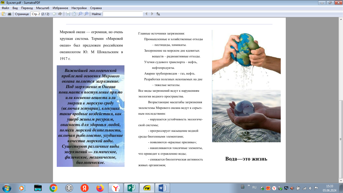Open the Файл menu
Screen dimensions: 343x193
click(x=5, y=8)
